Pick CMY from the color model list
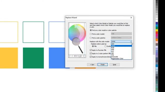This screenshot has width=165, height=92. [x=121, y=44]
